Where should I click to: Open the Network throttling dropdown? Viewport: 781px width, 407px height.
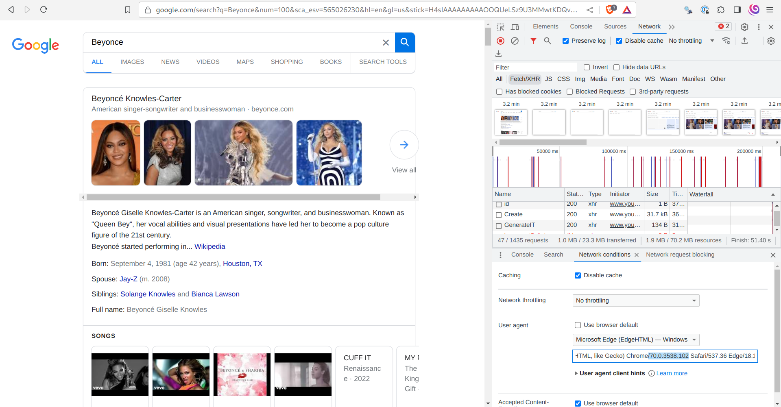(635, 300)
